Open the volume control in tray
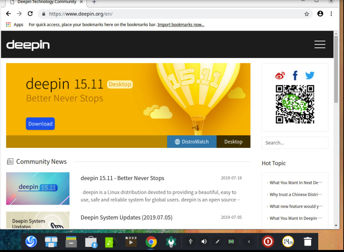 click(x=204, y=241)
